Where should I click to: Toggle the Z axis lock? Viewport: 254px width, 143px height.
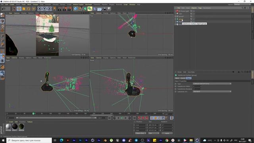(49, 9)
